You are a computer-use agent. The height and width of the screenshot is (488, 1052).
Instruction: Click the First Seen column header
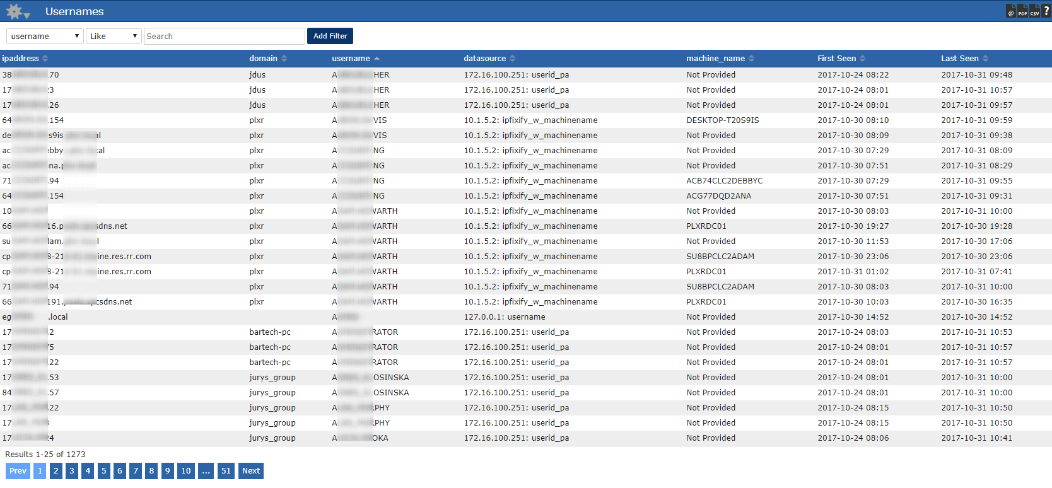[836, 59]
